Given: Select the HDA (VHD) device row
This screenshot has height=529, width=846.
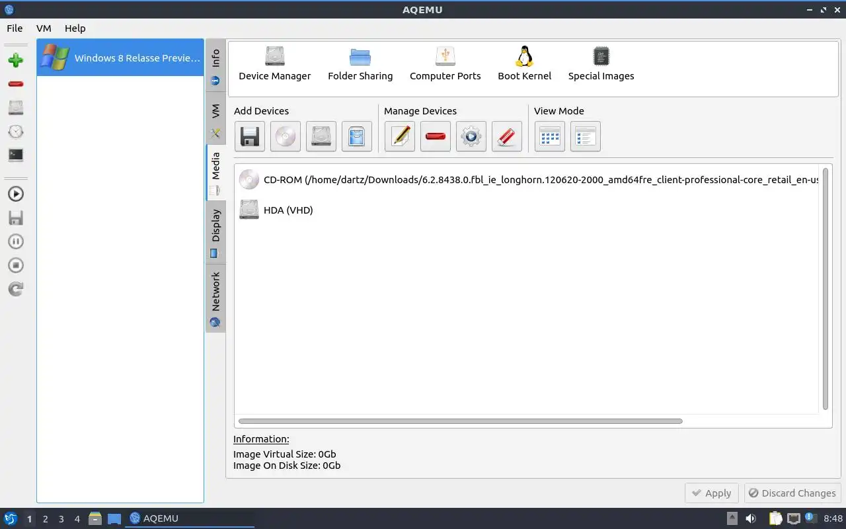Looking at the screenshot, I should click(527, 210).
